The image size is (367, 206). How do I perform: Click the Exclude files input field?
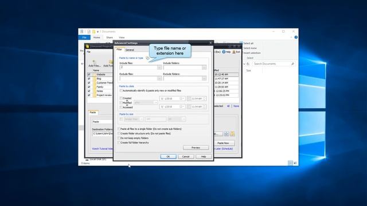[138, 78]
